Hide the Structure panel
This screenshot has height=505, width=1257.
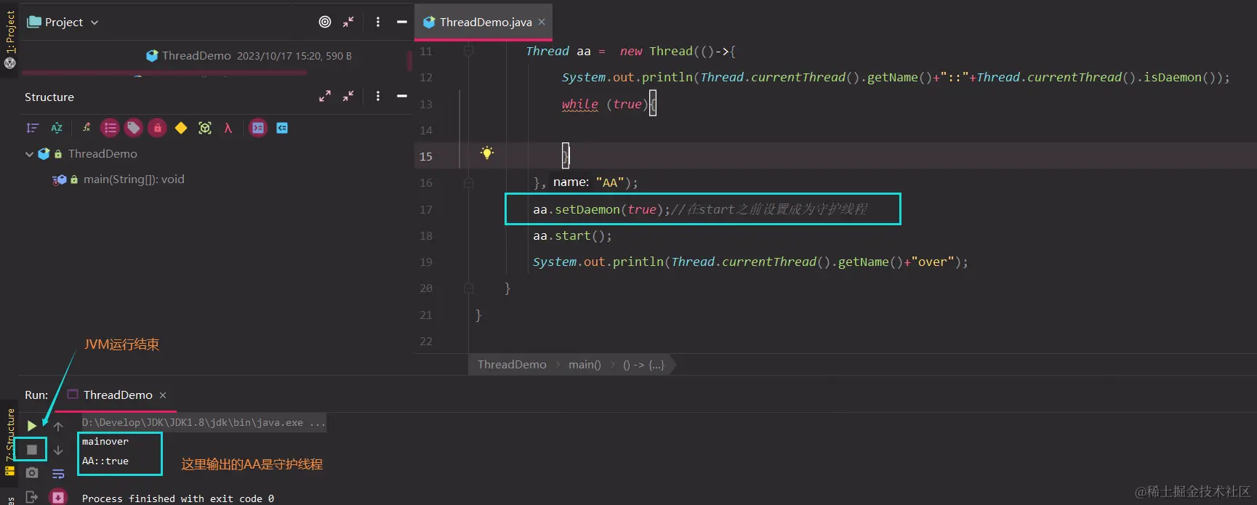(x=401, y=96)
